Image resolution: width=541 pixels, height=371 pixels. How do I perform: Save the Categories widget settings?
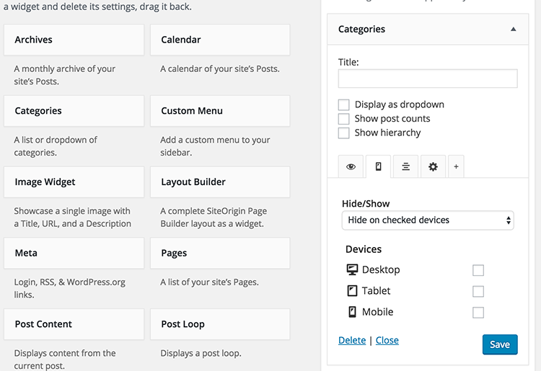click(x=499, y=344)
